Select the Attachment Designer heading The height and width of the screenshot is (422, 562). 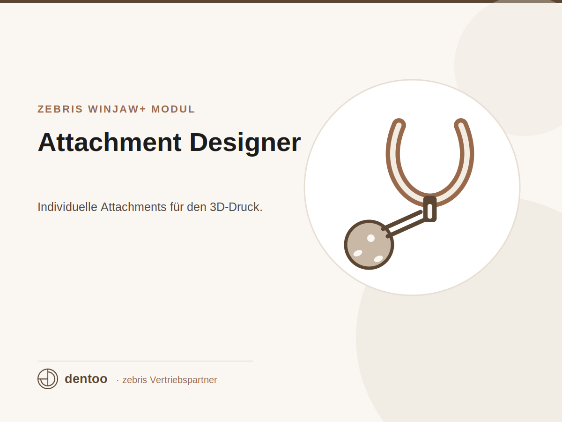(x=169, y=142)
